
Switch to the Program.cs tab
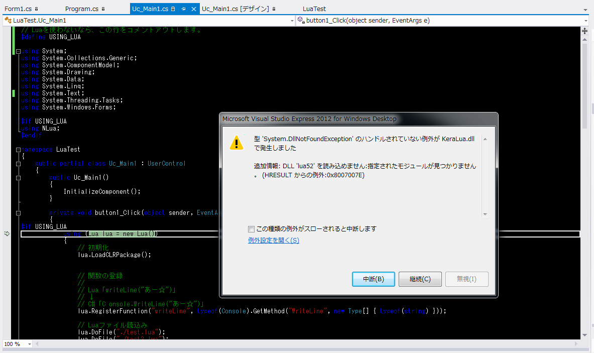click(x=82, y=9)
